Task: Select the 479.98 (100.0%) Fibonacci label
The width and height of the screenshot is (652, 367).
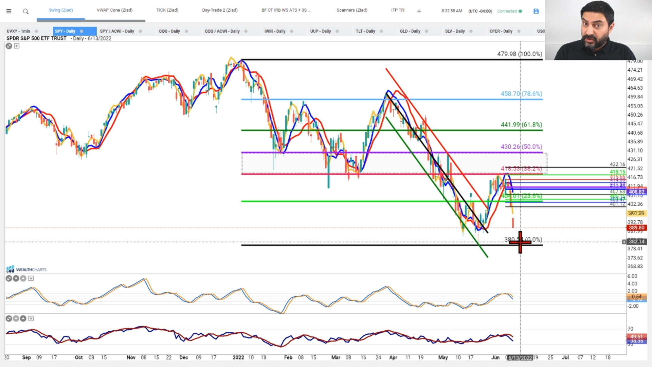Action: tap(520, 54)
